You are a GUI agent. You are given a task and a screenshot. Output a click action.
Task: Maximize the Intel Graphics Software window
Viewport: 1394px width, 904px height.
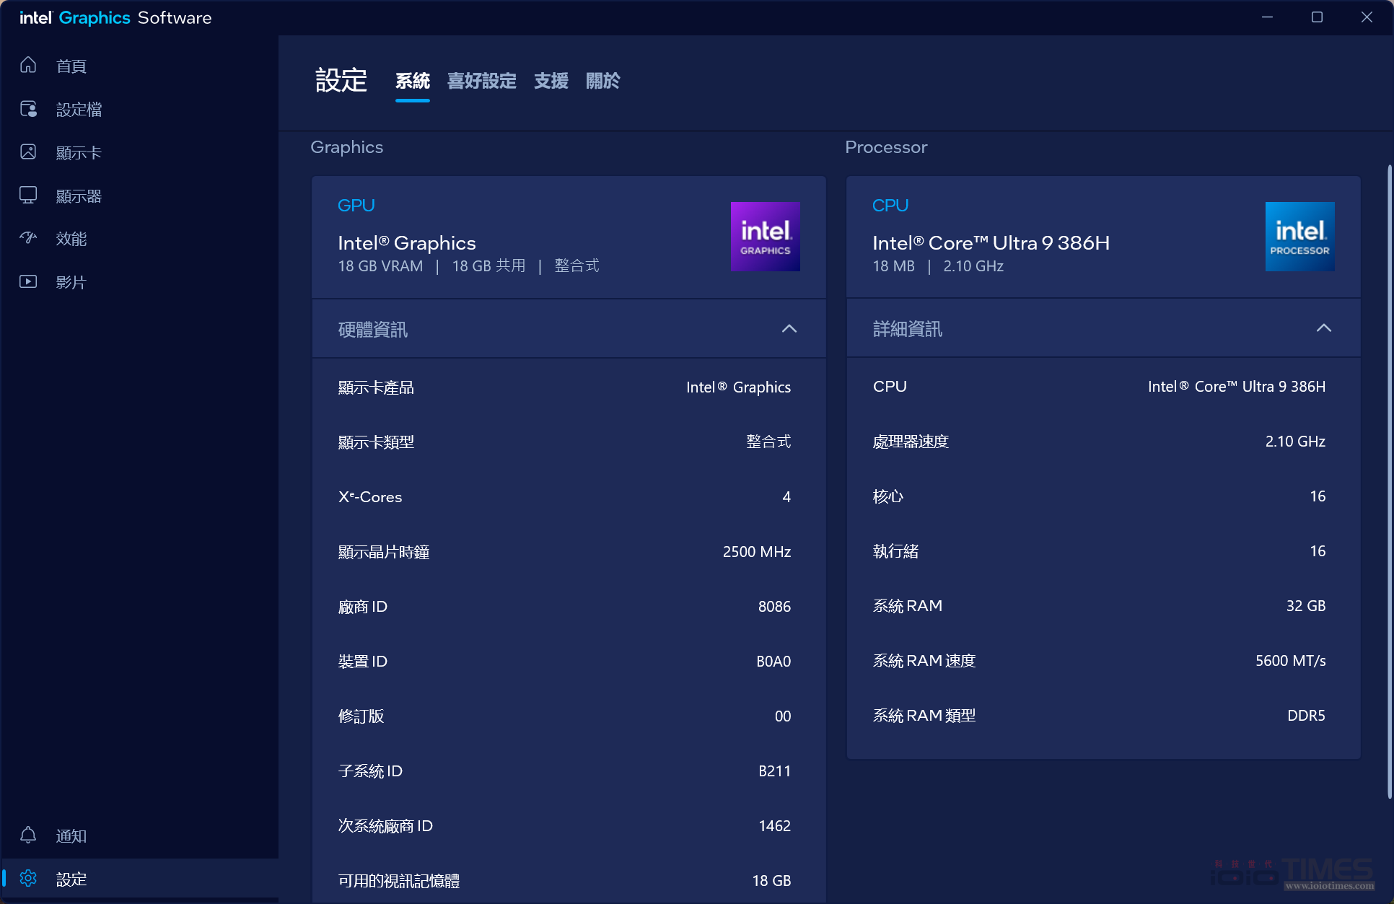[1317, 17]
